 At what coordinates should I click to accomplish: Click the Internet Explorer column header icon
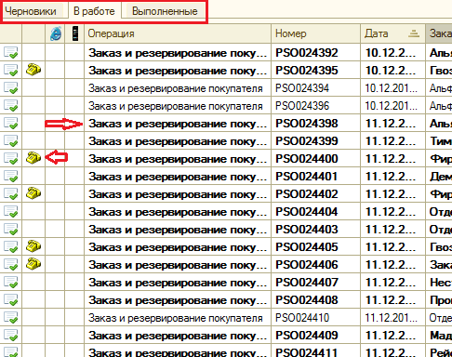56,33
